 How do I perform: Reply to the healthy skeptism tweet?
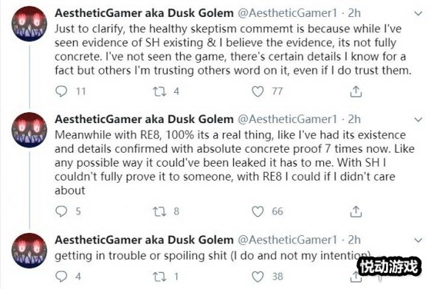pos(61,91)
